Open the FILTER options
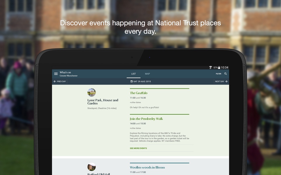Image resolution: width=281 pixels, height=175 pixels. click(218, 74)
